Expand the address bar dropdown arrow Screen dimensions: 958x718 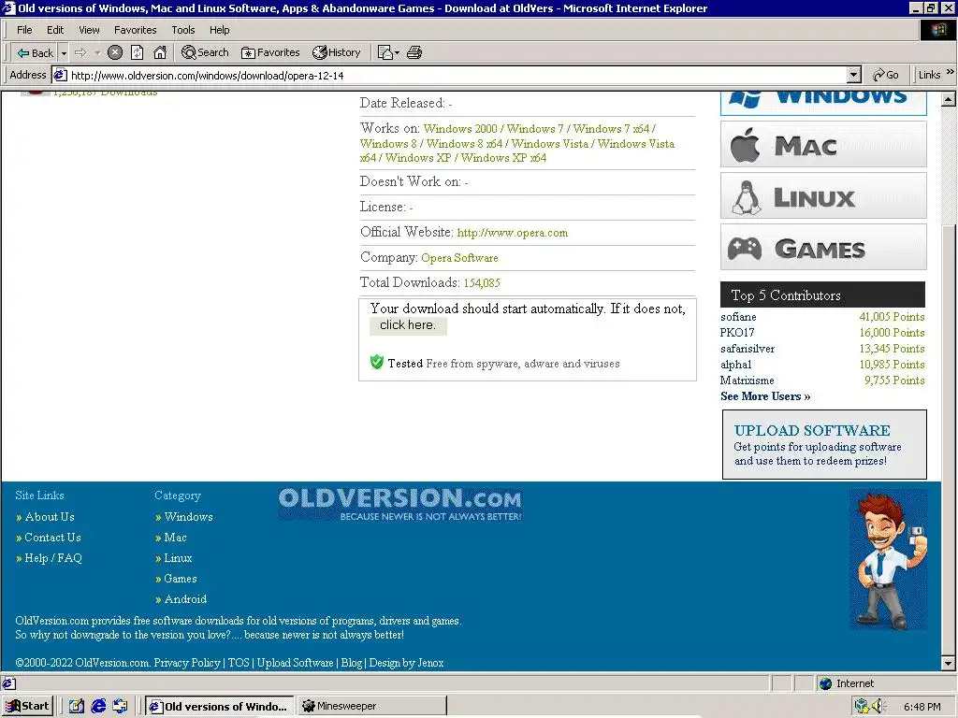[x=854, y=76]
